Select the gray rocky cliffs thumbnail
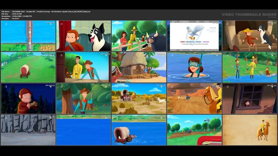The width and height of the screenshot is (278, 156). [x=28, y=130]
